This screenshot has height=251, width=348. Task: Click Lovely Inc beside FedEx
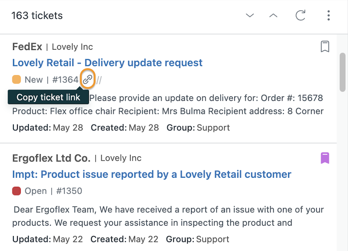72,47
